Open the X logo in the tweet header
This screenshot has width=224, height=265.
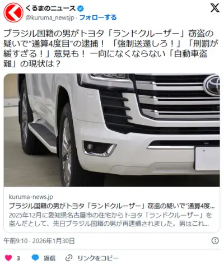215,8
